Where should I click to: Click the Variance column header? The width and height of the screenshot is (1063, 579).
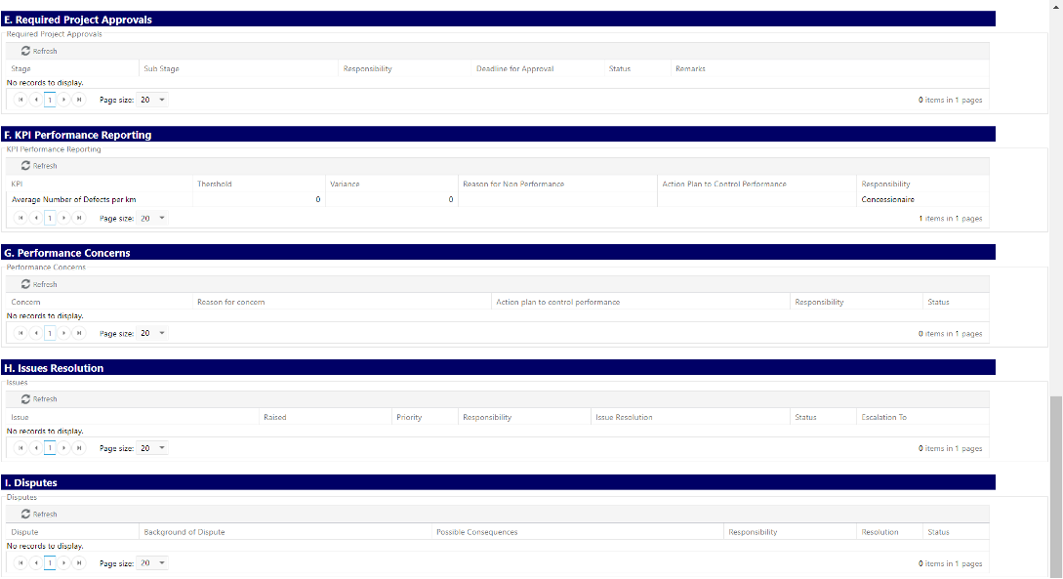[345, 184]
